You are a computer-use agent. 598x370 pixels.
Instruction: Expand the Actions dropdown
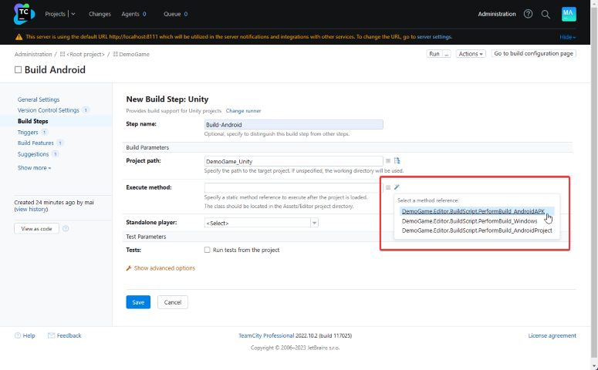[471, 54]
